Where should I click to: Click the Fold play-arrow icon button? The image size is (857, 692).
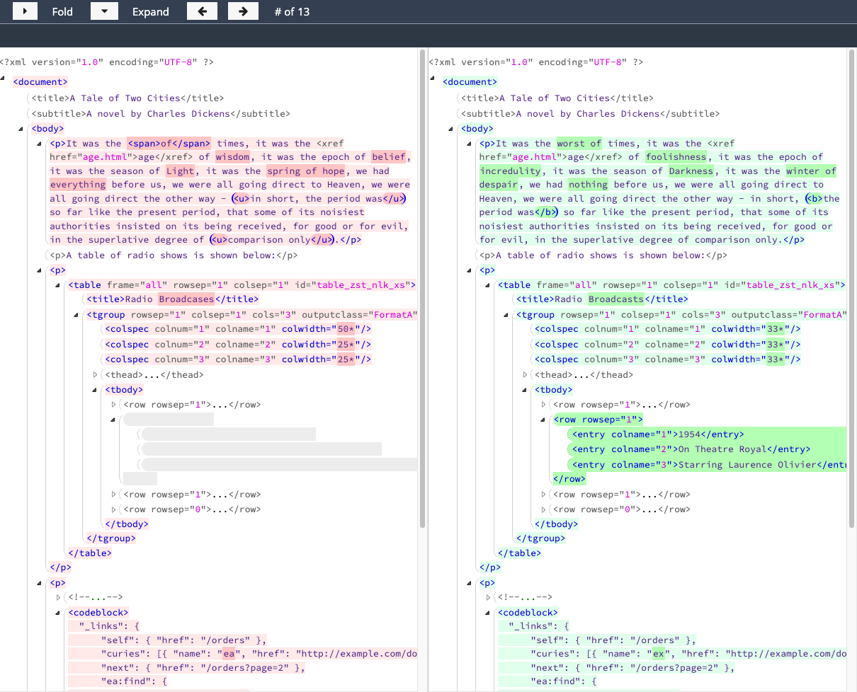tap(25, 11)
